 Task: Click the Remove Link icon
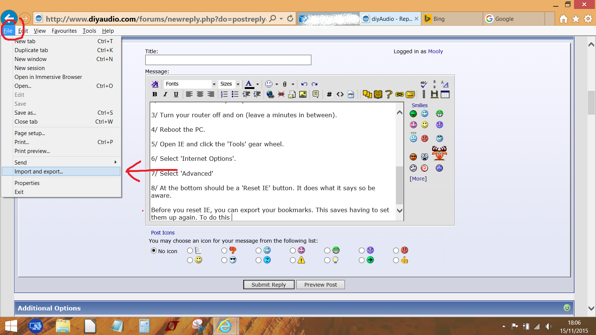pyautogui.click(x=281, y=95)
